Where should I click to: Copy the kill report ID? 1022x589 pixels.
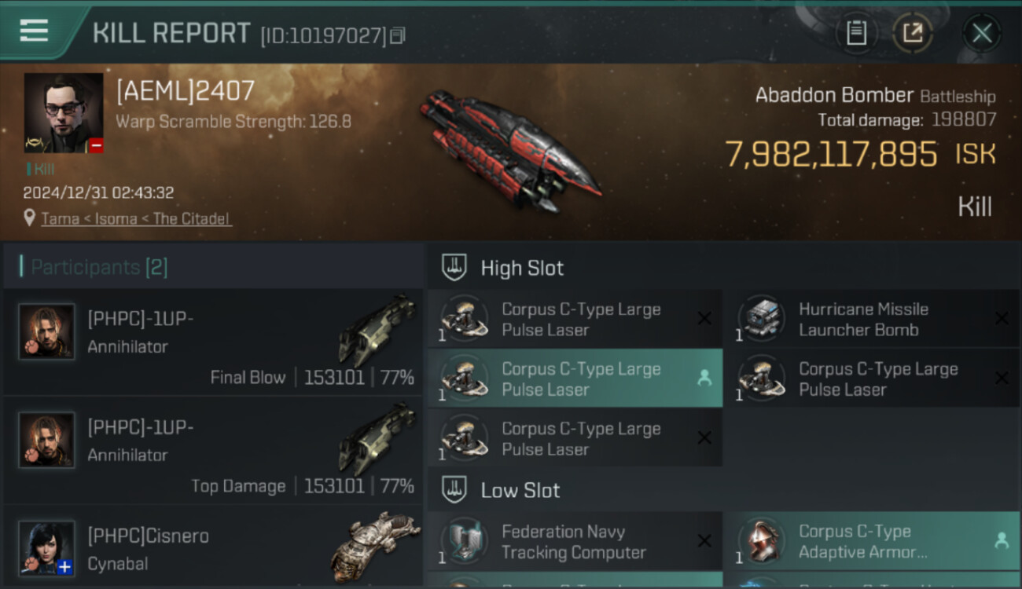click(x=398, y=35)
